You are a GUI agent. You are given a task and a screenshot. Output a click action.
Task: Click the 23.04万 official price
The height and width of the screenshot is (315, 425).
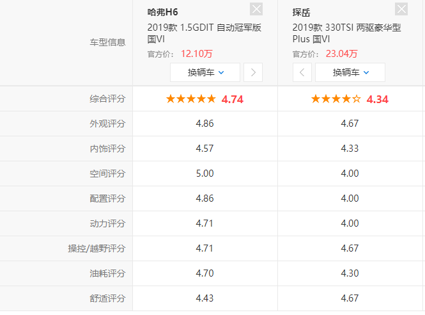(x=343, y=53)
